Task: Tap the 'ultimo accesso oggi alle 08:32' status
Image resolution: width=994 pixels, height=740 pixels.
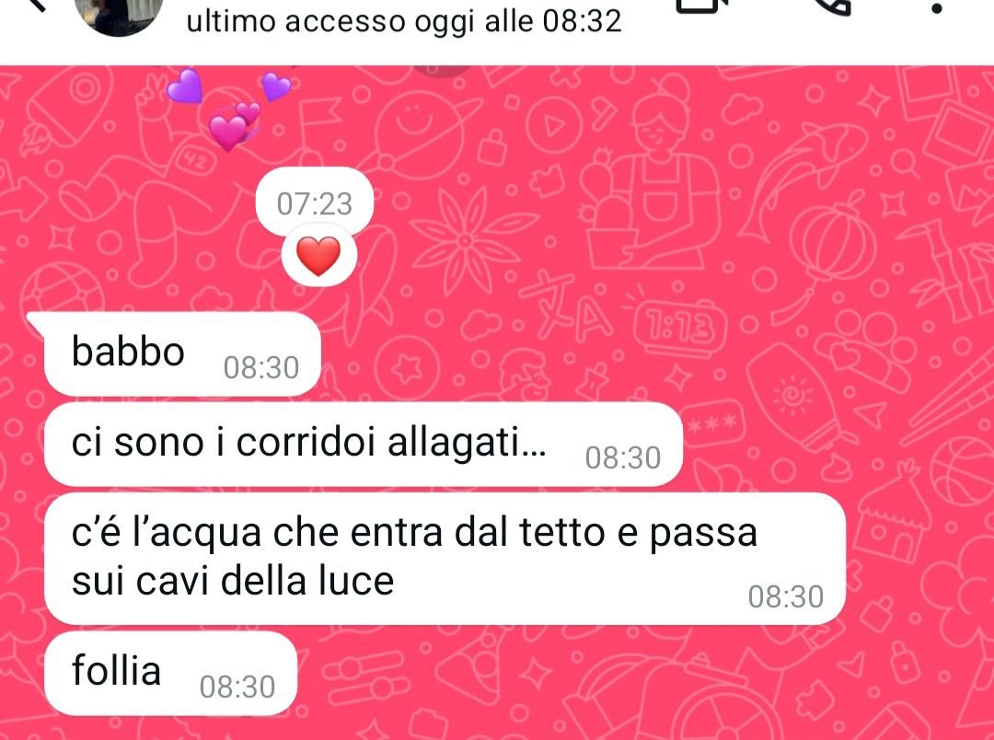Action: [x=404, y=21]
